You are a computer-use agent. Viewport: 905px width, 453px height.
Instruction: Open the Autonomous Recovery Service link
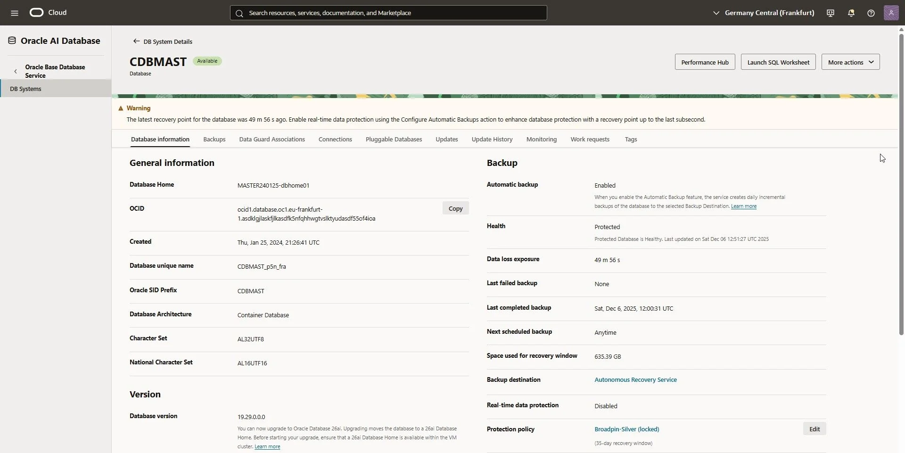point(635,379)
